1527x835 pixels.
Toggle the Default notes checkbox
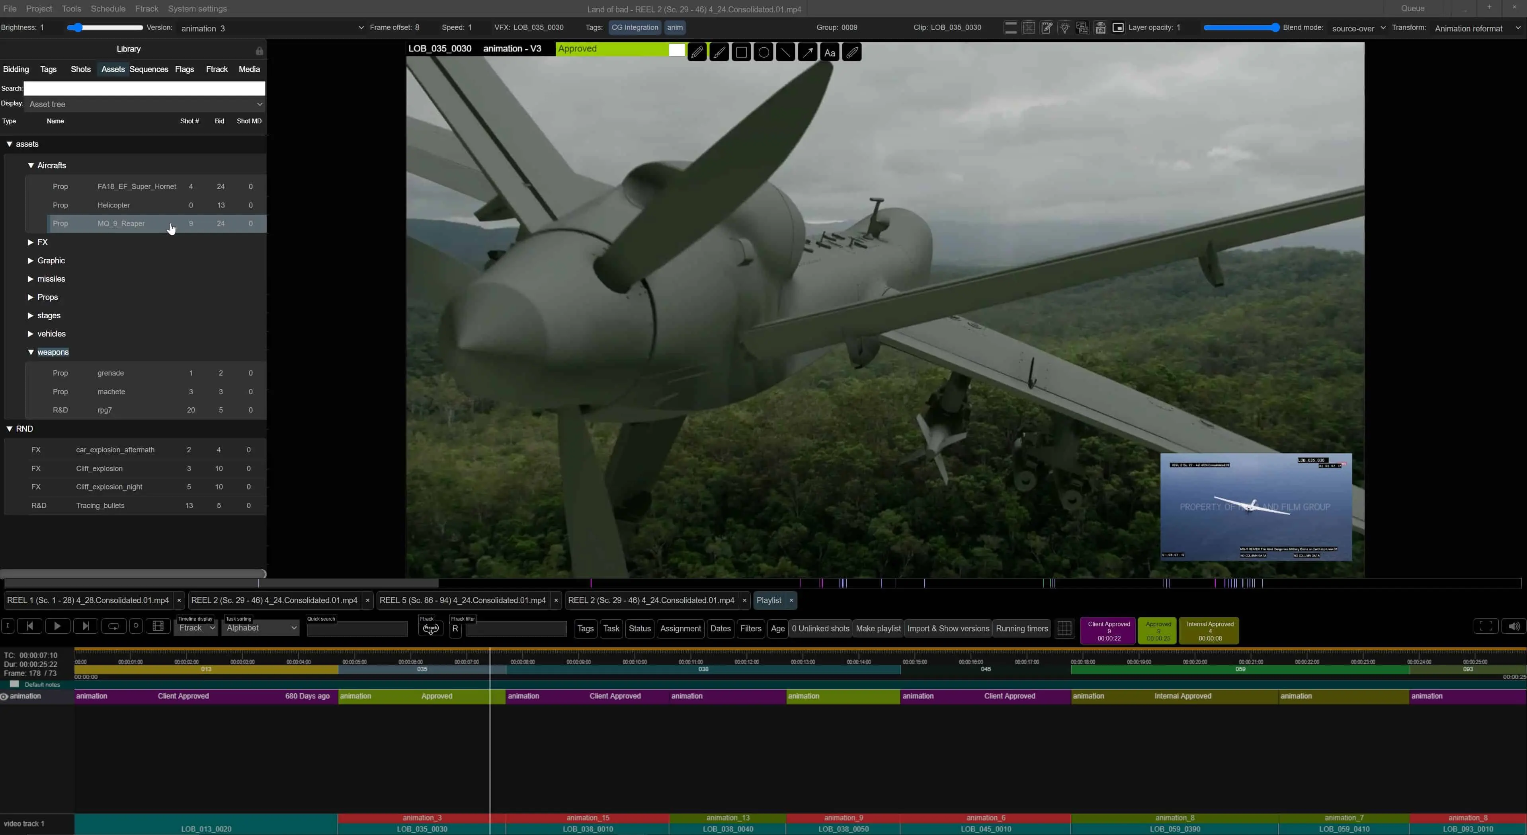tap(15, 684)
